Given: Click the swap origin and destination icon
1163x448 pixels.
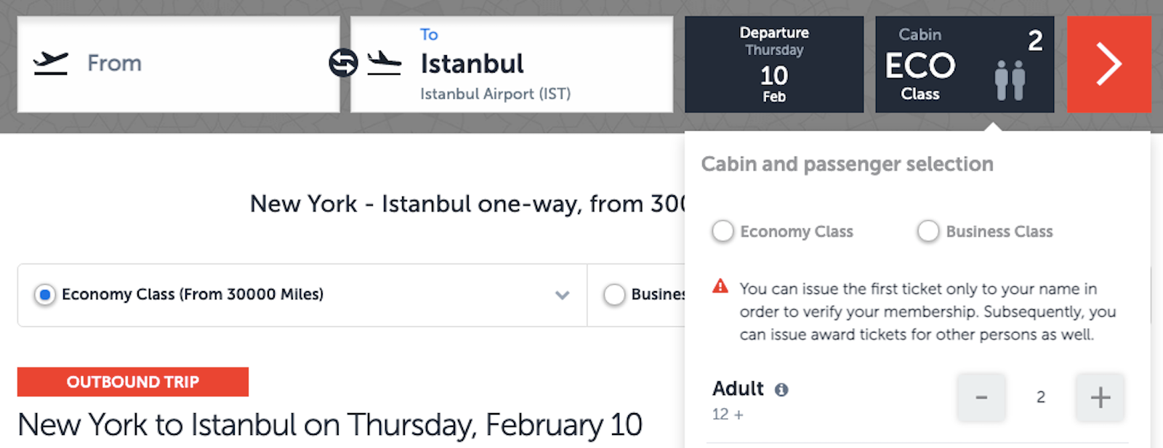Looking at the screenshot, I should click(x=343, y=63).
